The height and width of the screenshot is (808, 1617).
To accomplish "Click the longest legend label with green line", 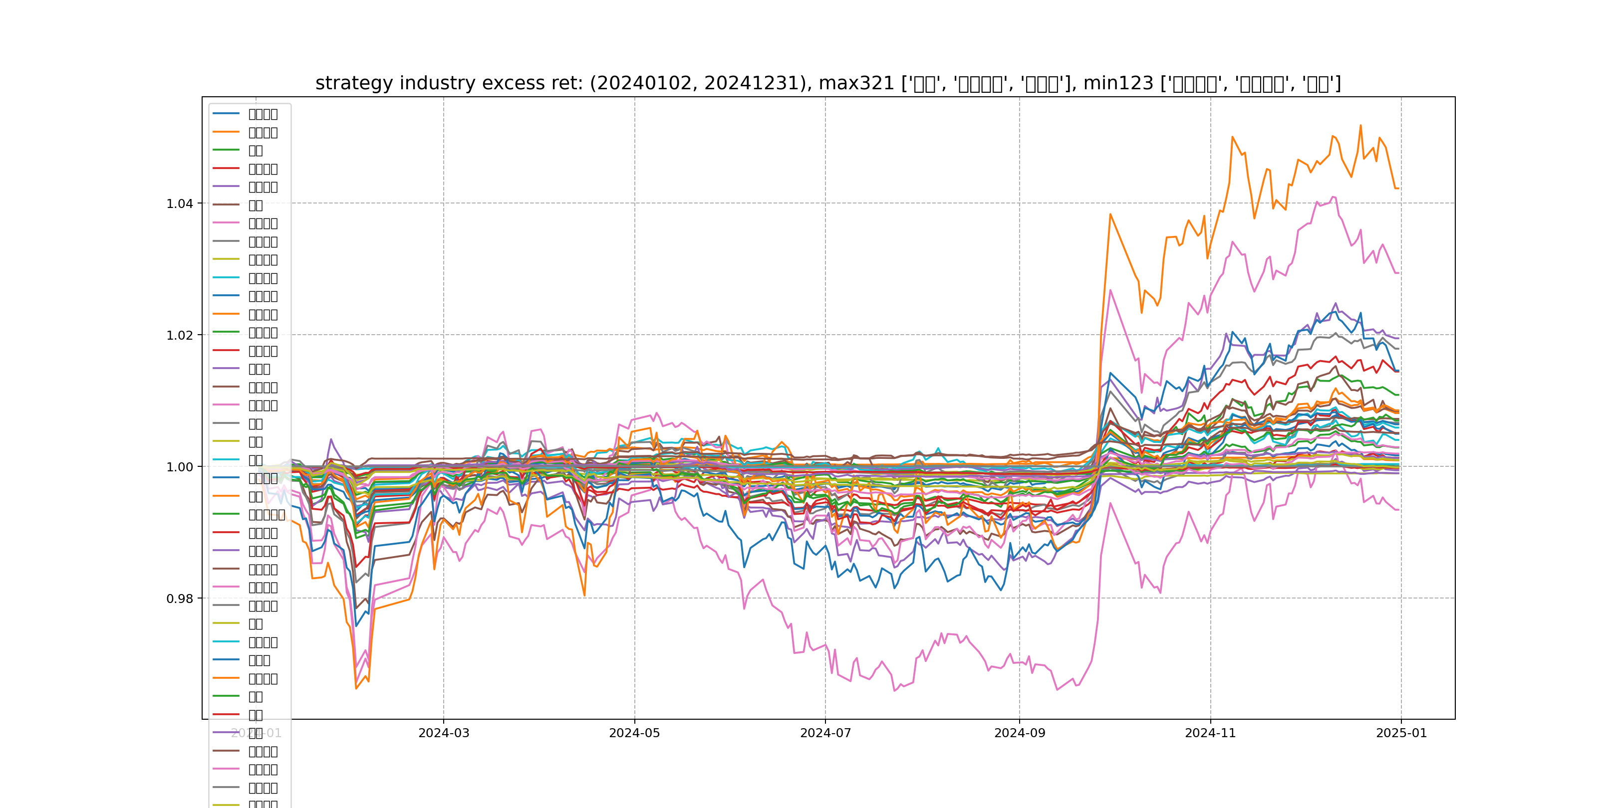I will pyautogui.click(x=267, y=514).
